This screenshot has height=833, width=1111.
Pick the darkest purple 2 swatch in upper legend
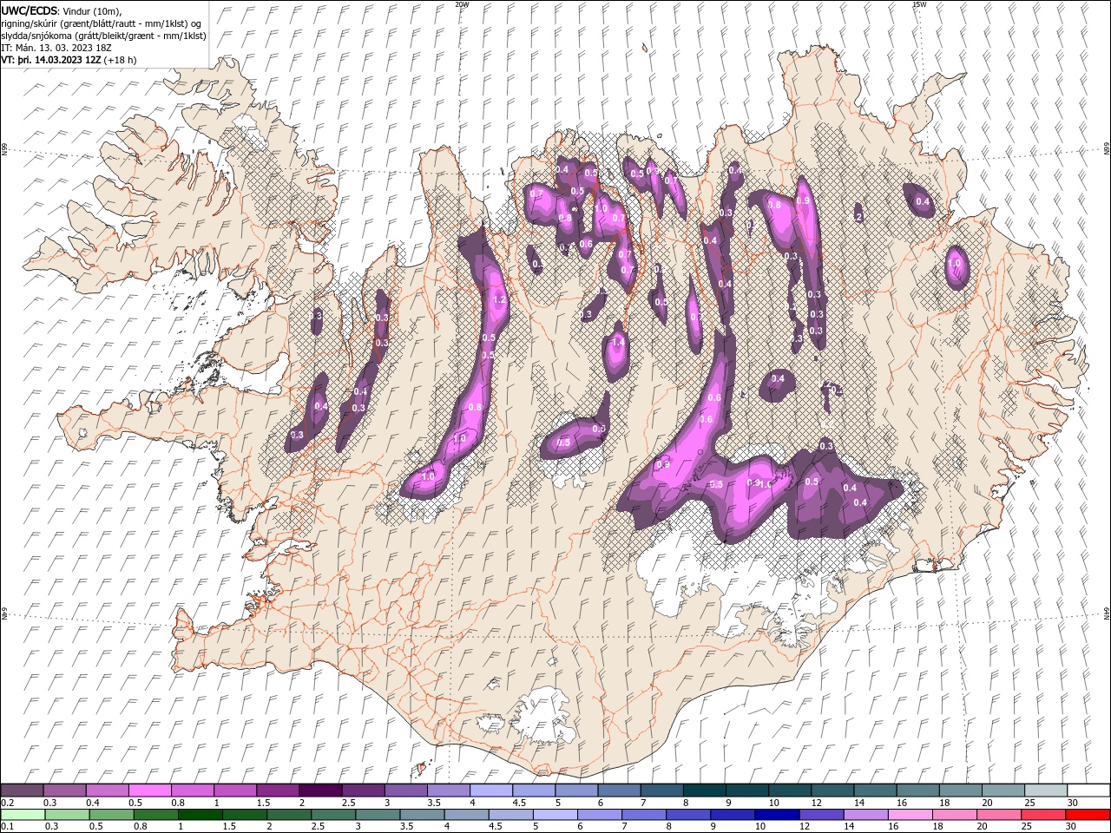pos(319,790)
